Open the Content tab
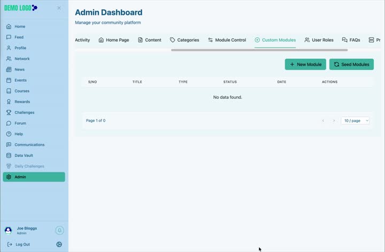Image resolution: width=385 pixels, height=252 pixels. click(x=150, y=40)
